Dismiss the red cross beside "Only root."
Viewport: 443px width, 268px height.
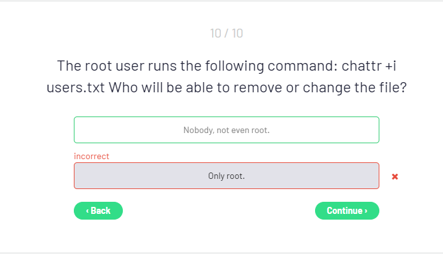coord(395,176)
